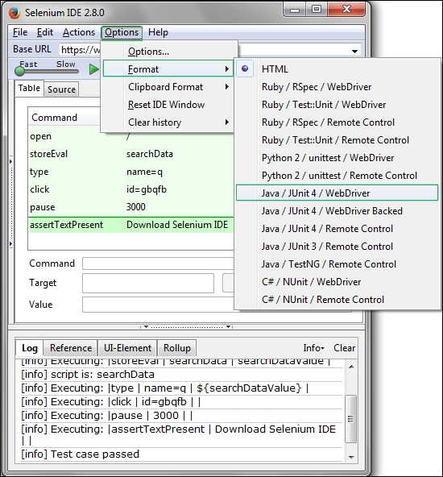Click the Base URL input field

point(80,50)
